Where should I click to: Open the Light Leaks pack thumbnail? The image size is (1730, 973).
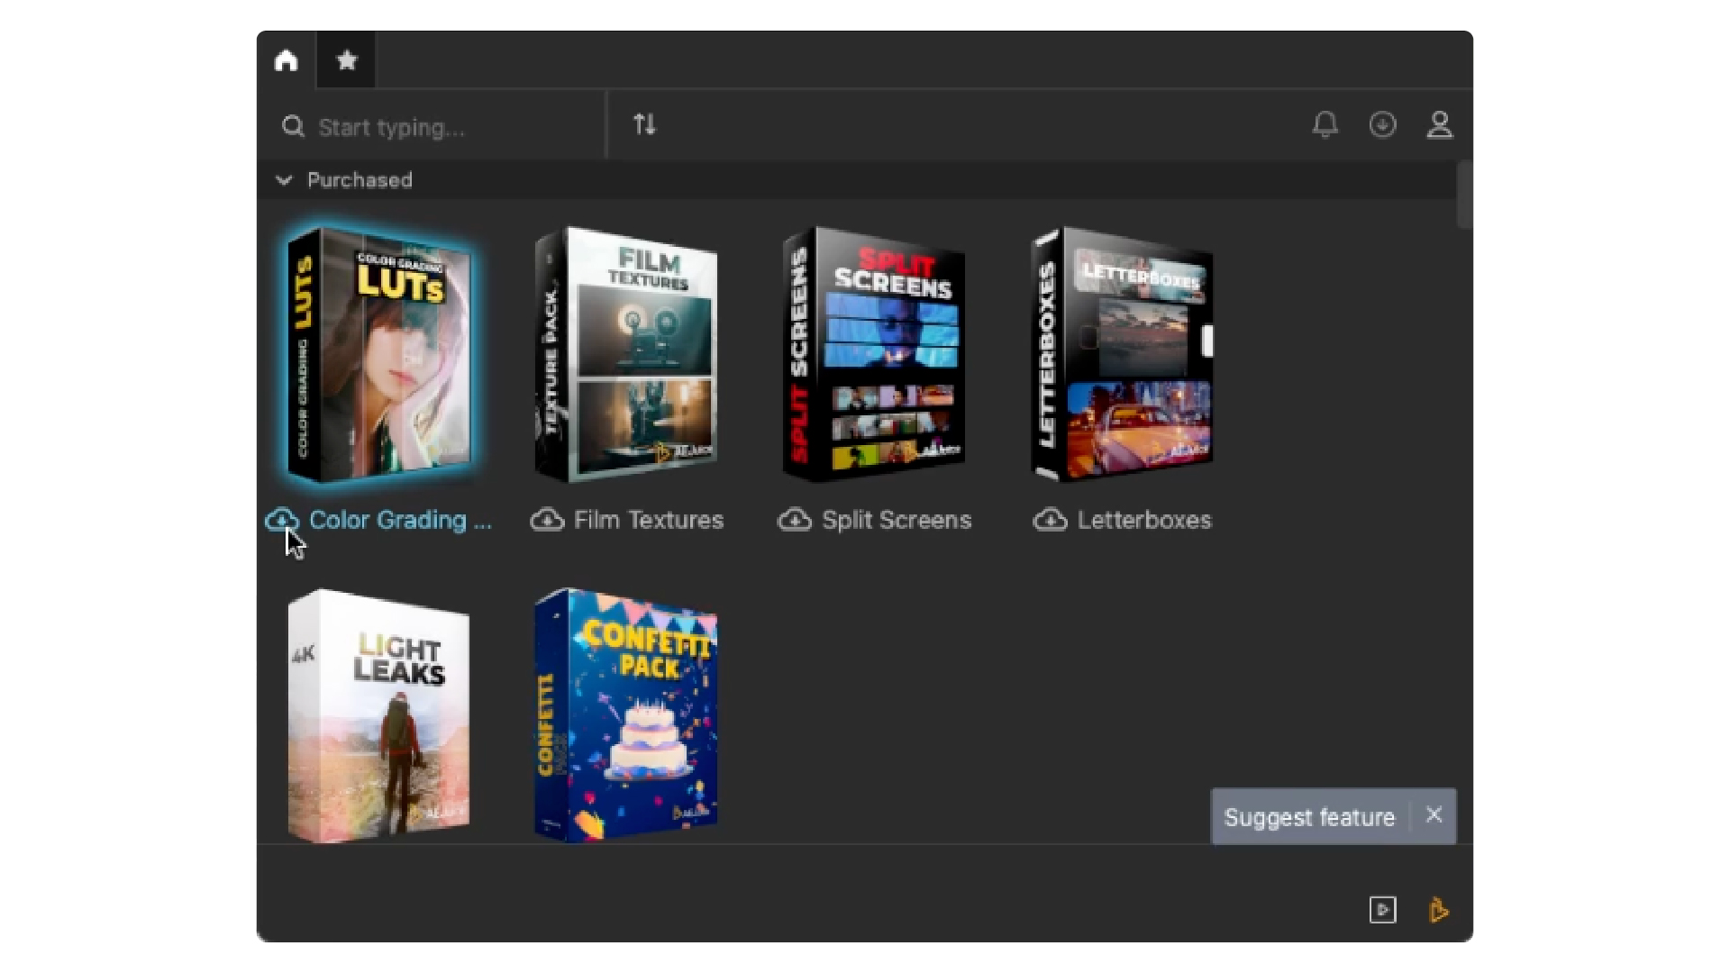[378, 716]
